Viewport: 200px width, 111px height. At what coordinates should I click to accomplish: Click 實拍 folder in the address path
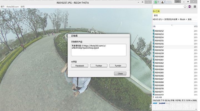coord(189,19)
